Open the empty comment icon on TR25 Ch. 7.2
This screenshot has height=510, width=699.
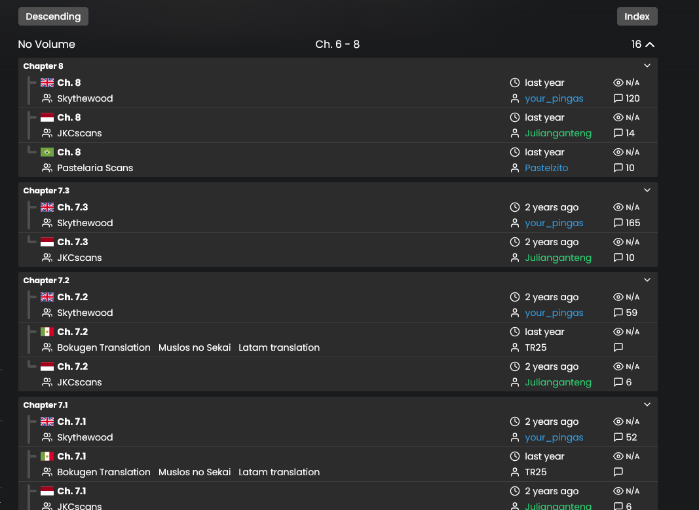(618, 347)
